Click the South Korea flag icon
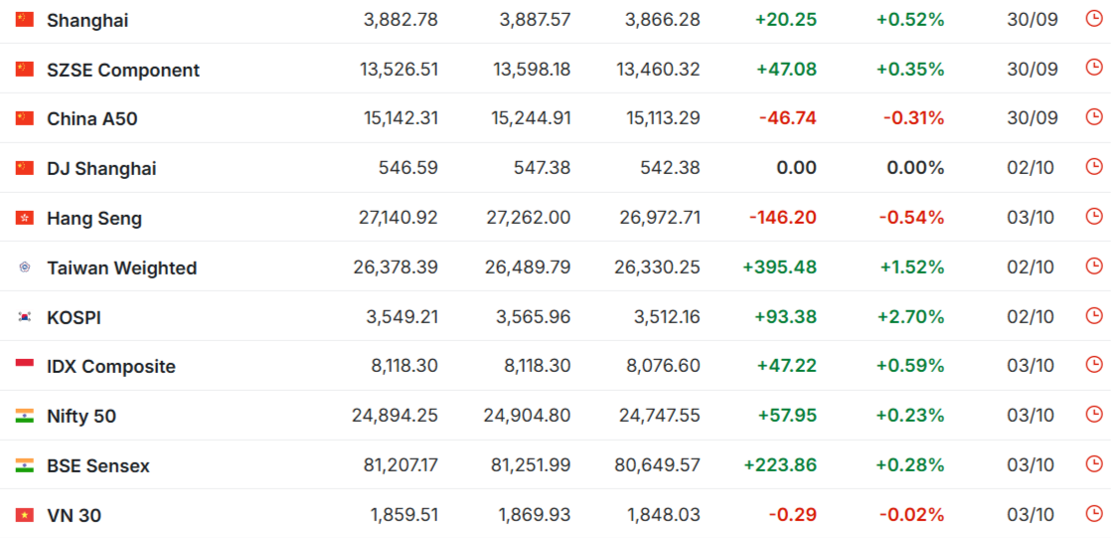1117x538 pixels. (25, 317)
